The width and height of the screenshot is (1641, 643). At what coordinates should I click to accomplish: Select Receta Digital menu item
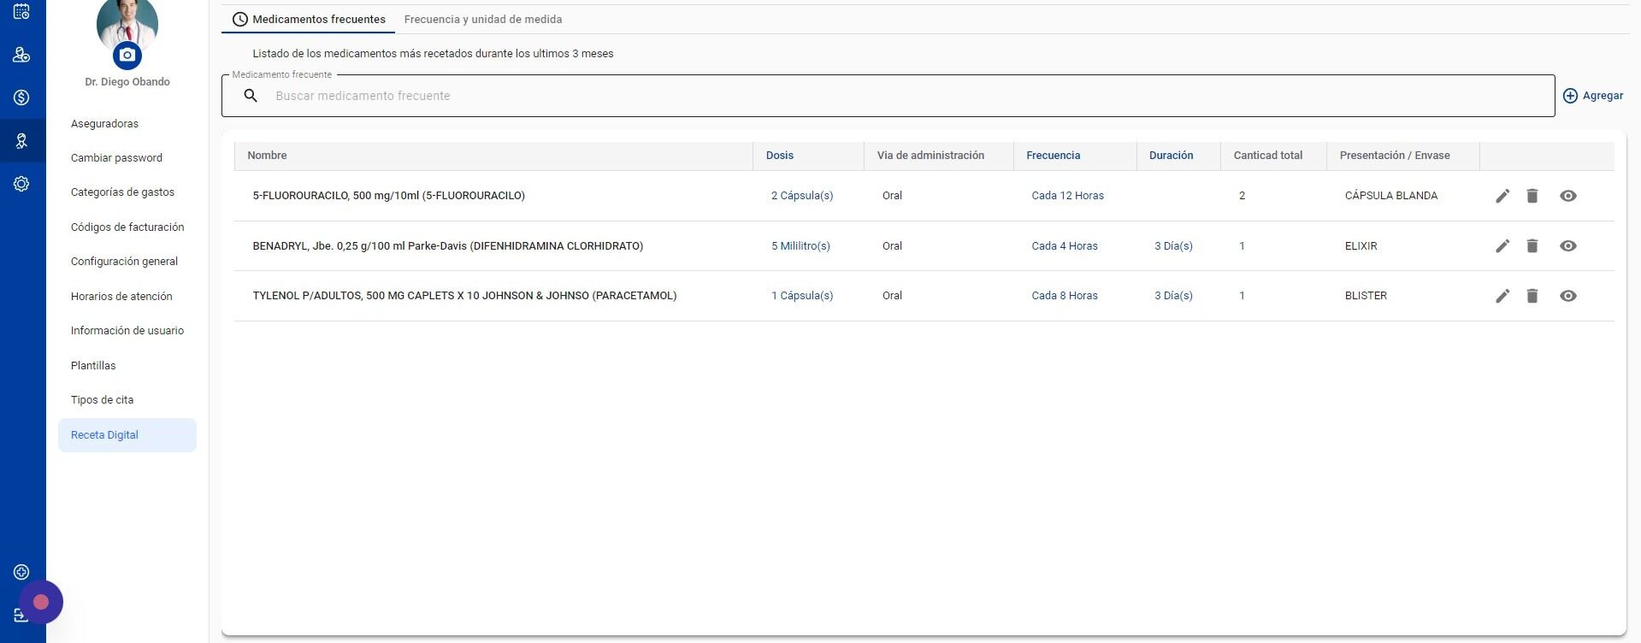click(127, 435)
